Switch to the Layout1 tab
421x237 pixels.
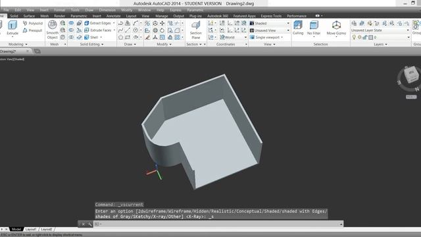tap(31, 229)
